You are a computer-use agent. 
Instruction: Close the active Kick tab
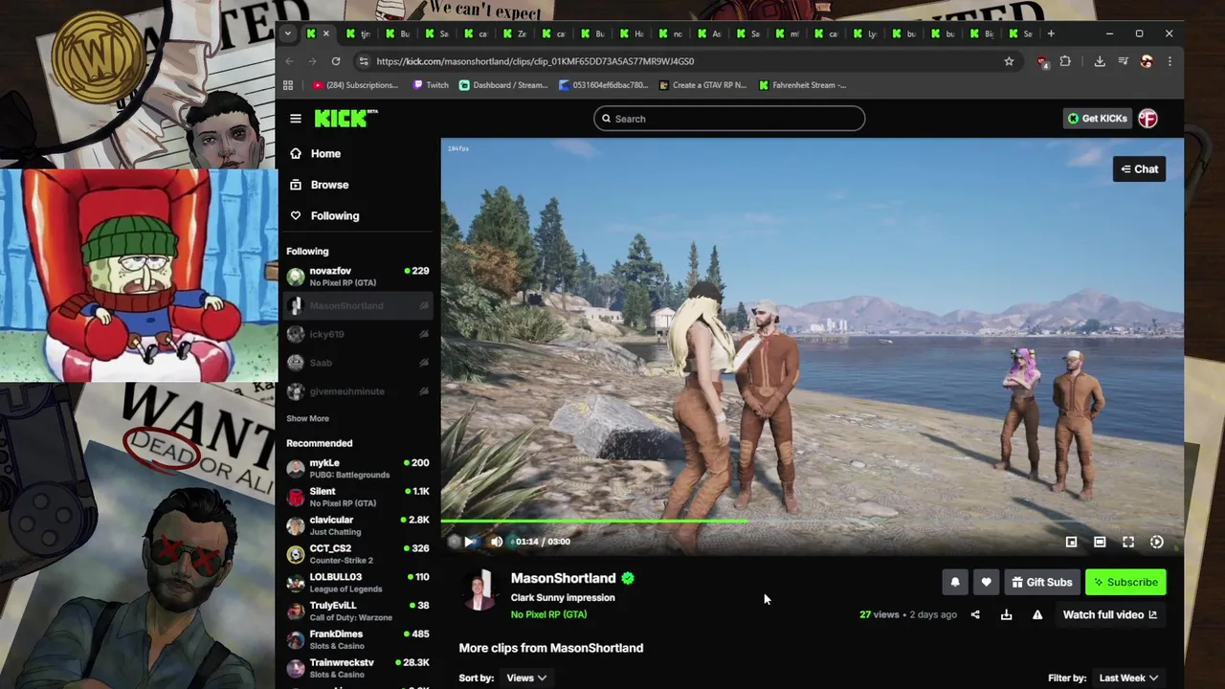325,33
